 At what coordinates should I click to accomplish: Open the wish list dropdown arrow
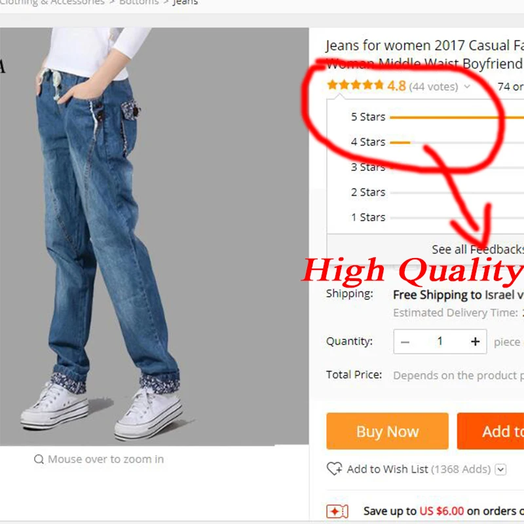(500, 470)
